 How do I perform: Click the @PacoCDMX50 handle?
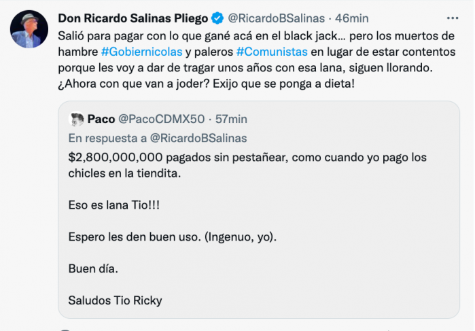(x=161, y=120)
